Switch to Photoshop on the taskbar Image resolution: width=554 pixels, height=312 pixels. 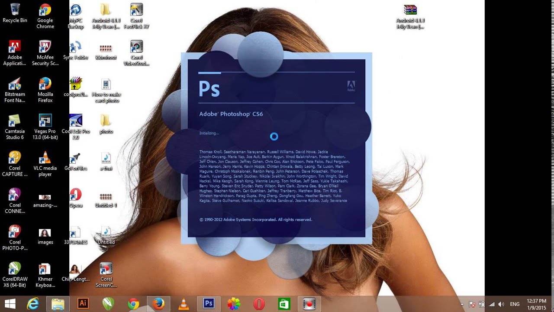click(x=209, y=304)
